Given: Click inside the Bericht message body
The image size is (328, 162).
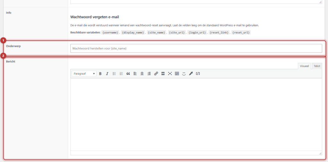Looking at the screenshot, I should coord(196,114).
